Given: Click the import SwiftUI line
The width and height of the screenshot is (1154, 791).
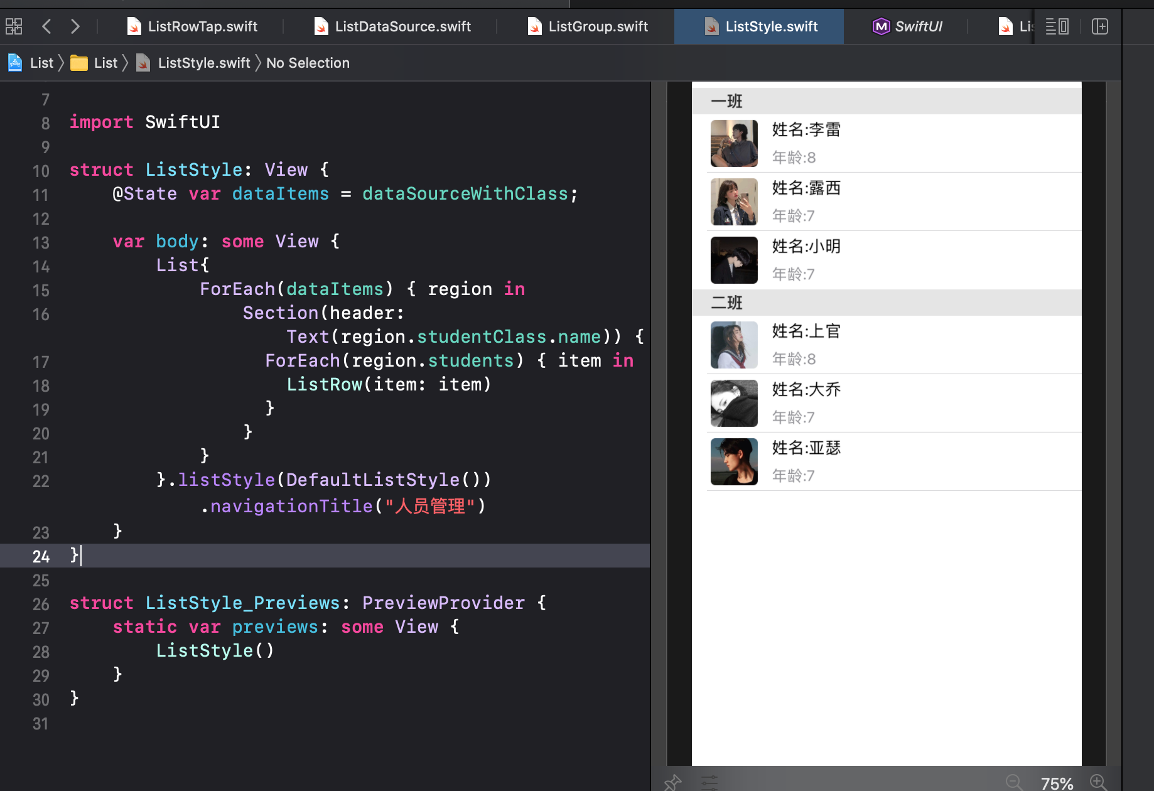Looking at the screenshot, I should (144, 122).
